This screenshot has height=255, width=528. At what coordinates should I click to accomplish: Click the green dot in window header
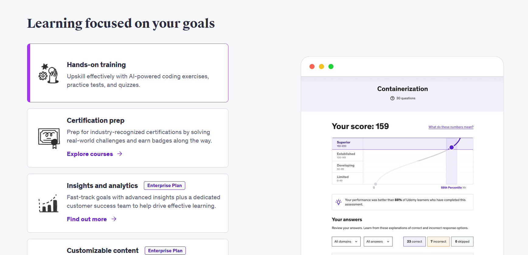coord(331,66)
